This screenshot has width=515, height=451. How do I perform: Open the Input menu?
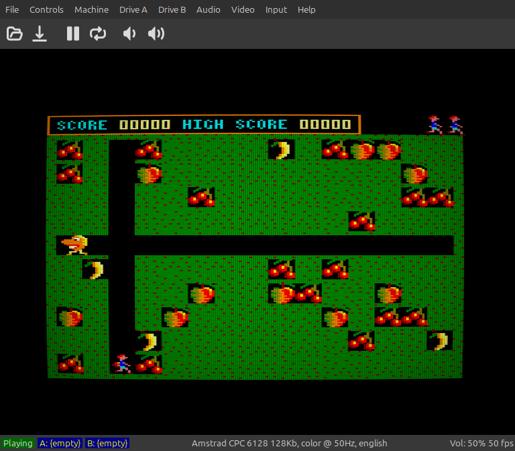point(276,9)
